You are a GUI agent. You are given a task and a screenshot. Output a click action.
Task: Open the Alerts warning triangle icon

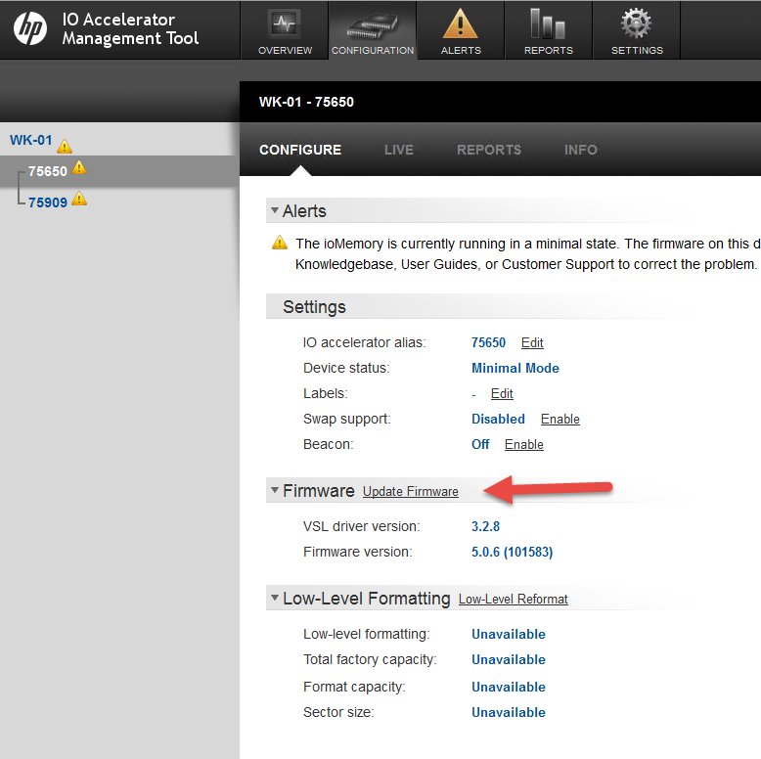[461, 23]
